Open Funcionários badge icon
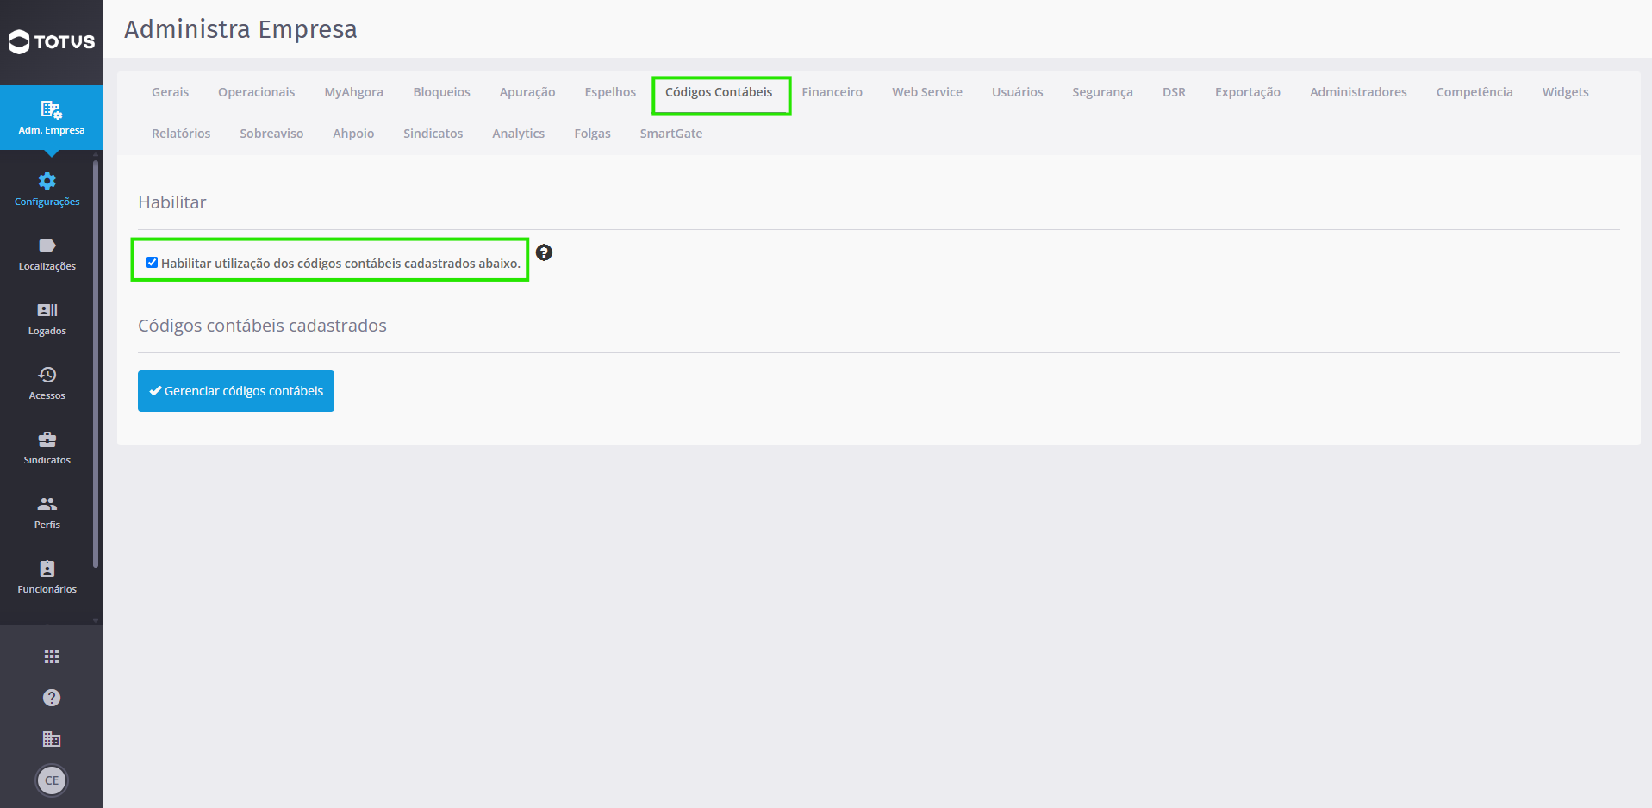 pyautogui.click(x=47, y=569)
